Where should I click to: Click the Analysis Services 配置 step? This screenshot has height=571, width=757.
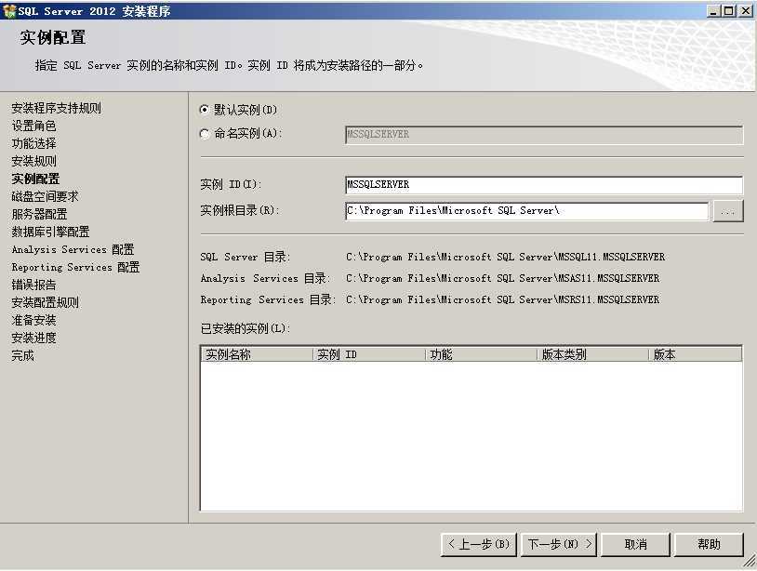coord(73,249)
